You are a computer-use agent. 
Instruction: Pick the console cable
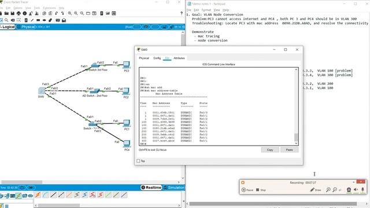click(x=46, y=195)
